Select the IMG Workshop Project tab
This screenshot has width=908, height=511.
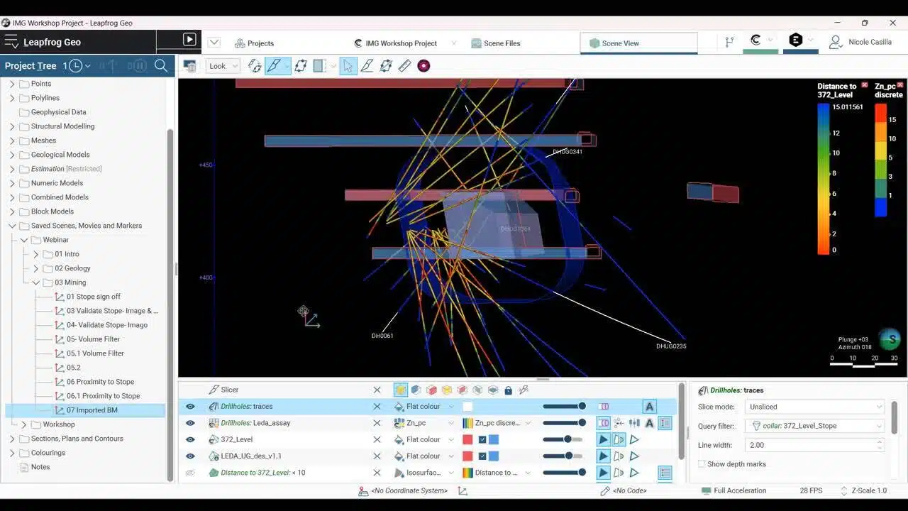[x=396, y=43]
